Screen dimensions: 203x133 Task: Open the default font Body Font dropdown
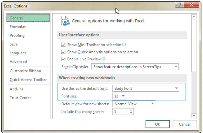tap(146, 88)
